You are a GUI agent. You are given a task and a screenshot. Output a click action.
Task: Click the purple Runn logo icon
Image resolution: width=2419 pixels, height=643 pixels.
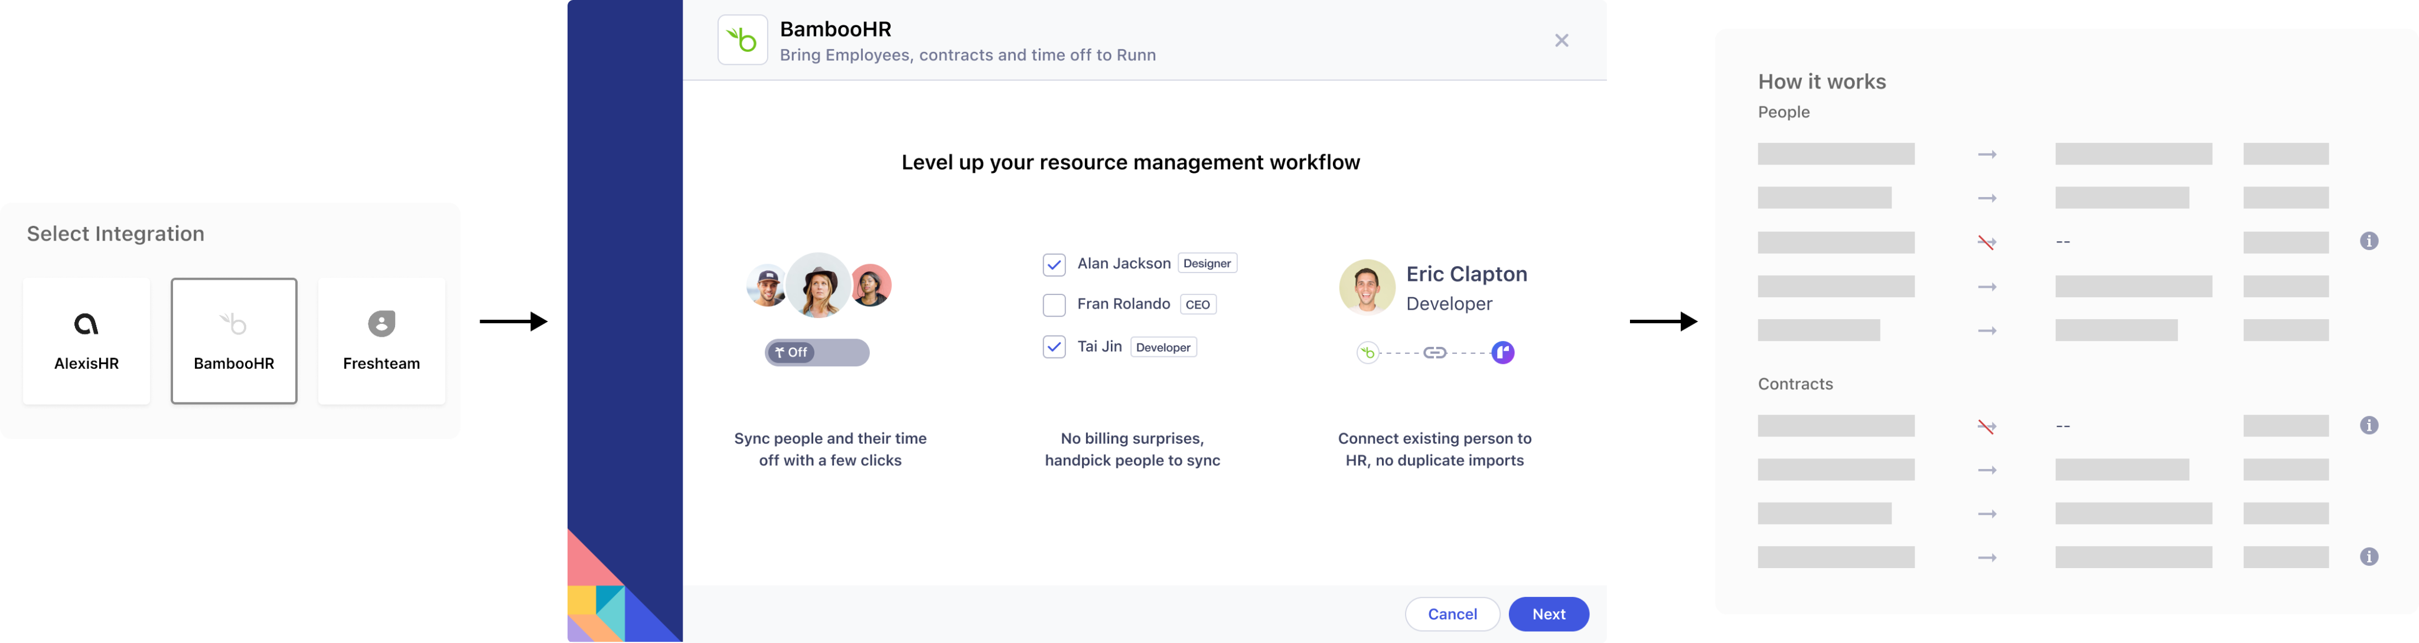click(x=1502, y=352)
